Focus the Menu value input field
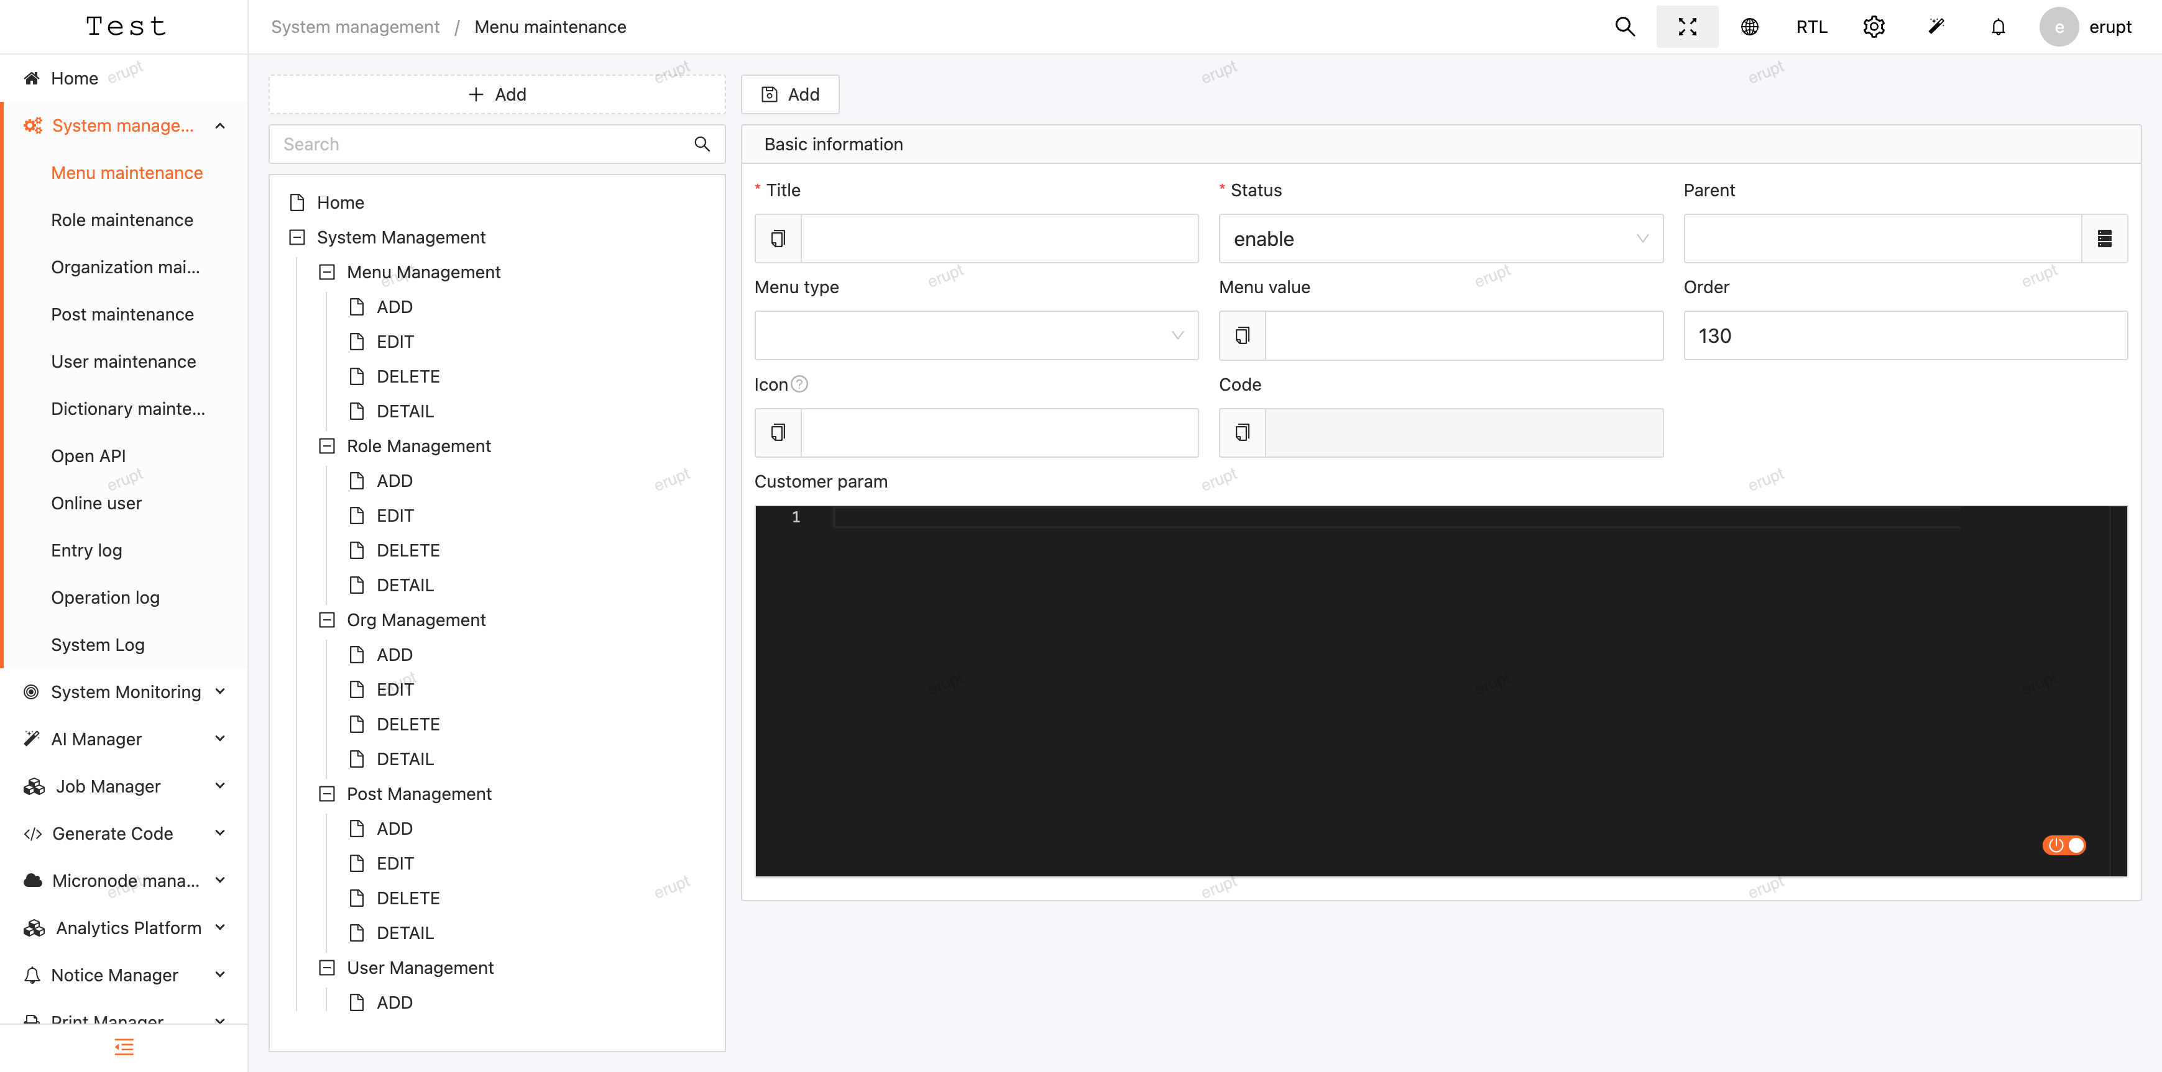The width and height of the screenshot is (2162, 1072). point(1464,335)
